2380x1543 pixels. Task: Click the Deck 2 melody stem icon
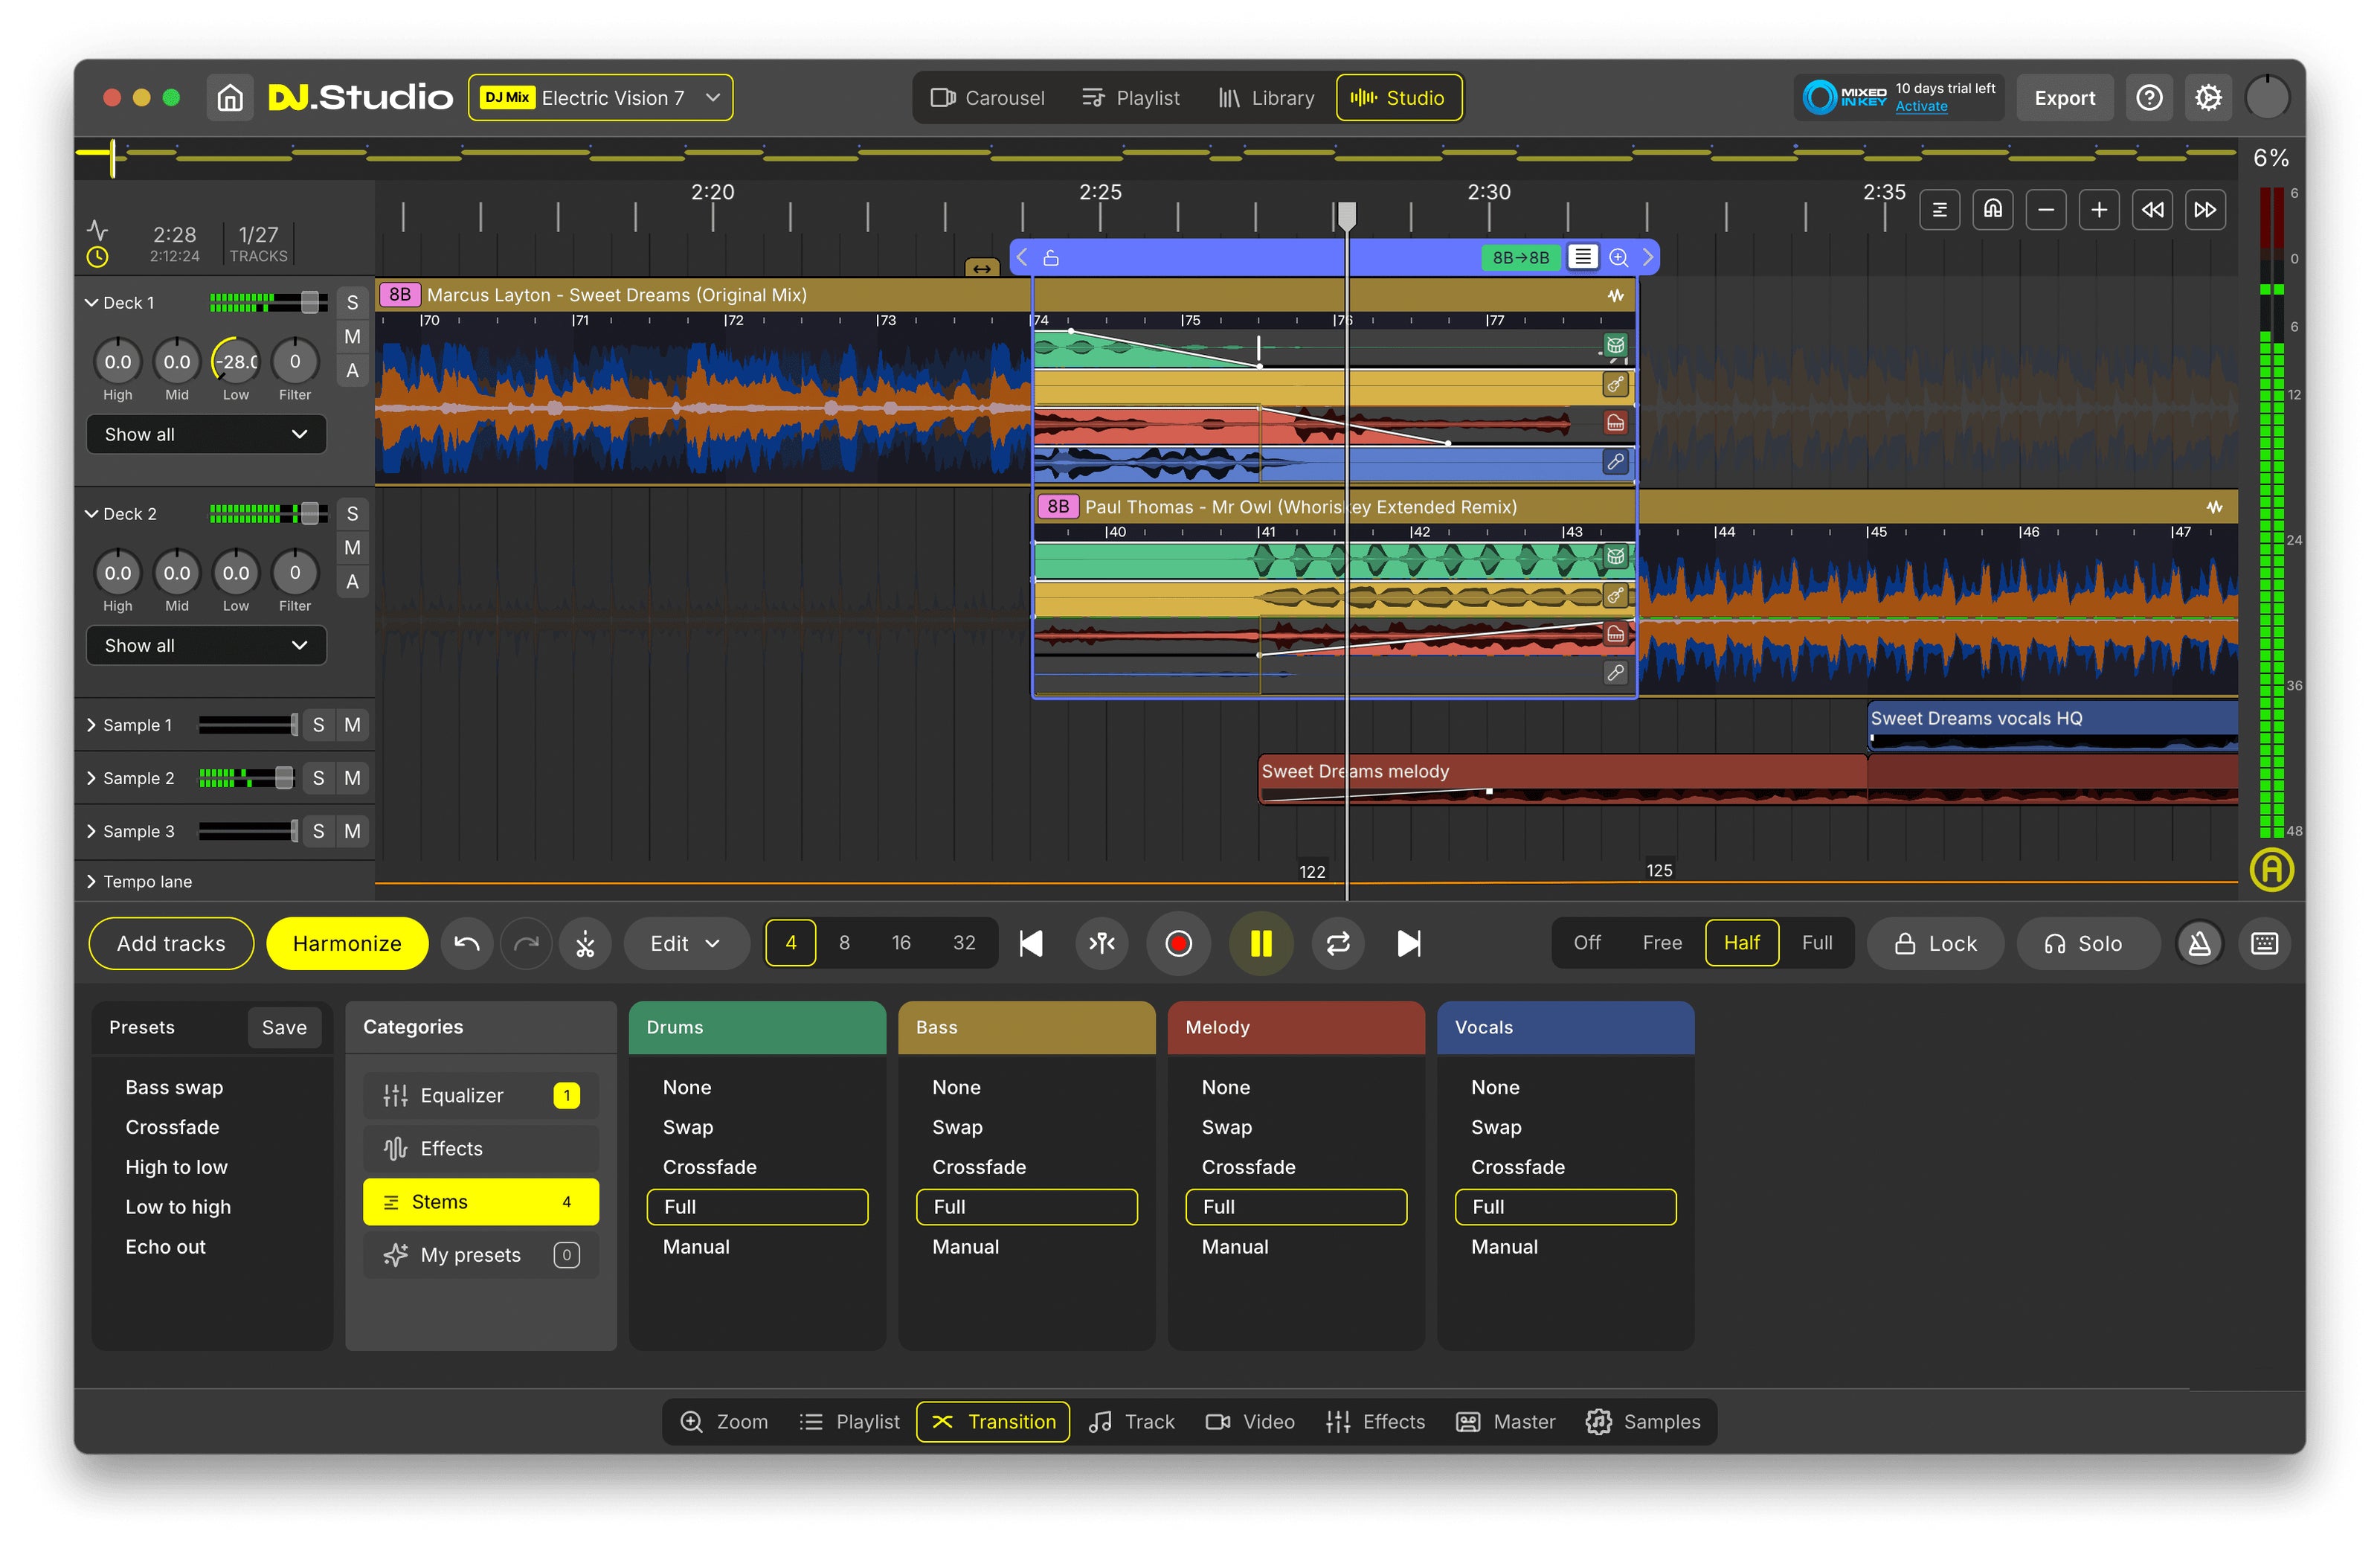[x=1615, y=633]
